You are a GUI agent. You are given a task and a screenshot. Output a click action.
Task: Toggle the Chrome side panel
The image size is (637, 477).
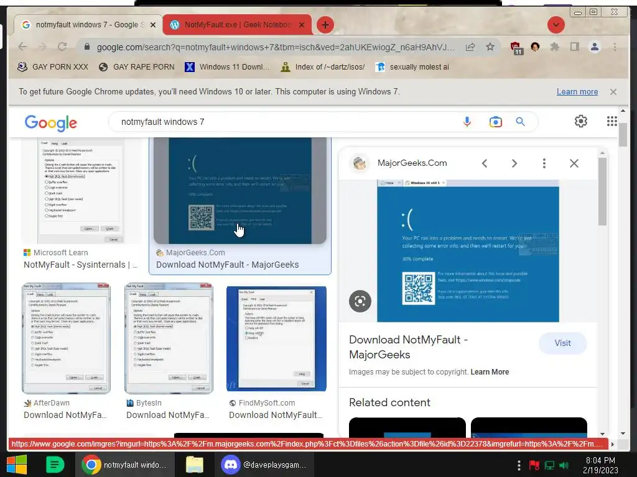point(574,47)
